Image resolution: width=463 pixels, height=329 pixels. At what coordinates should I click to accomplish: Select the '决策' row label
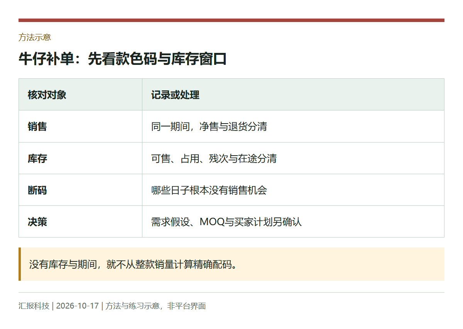click(x=37, y=222)
